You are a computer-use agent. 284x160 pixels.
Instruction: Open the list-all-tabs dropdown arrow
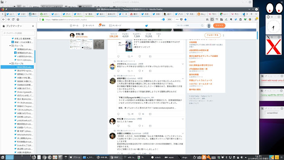tap(256, 14)
